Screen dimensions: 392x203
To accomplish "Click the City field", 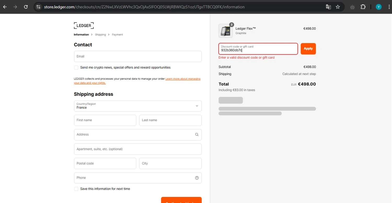I will pos(170,163).
